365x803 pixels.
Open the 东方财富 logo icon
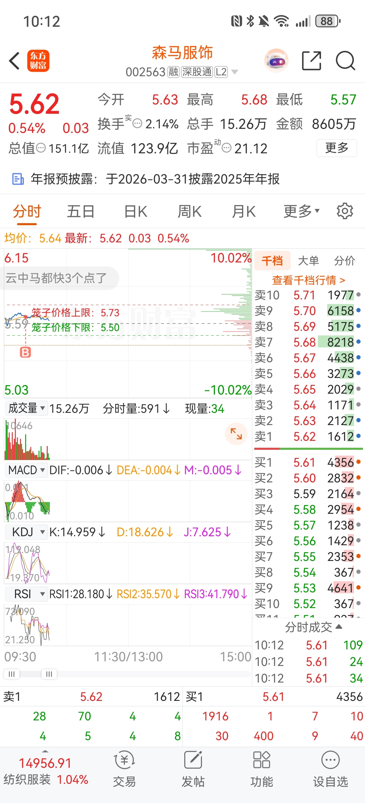click(x=38, y=61)
